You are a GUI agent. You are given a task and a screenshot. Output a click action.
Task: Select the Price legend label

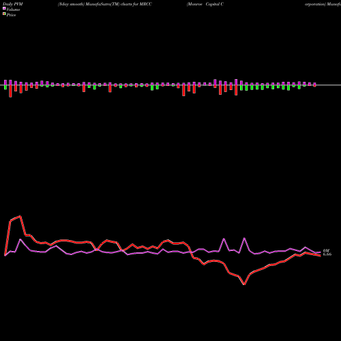click(11, 15)
